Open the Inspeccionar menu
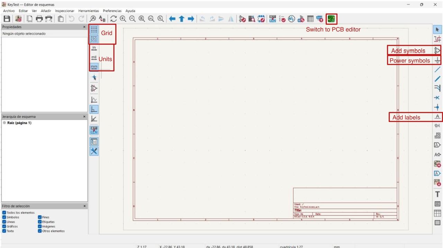Image resolution: width=443 pixels, height=248 pixels. 65,11
